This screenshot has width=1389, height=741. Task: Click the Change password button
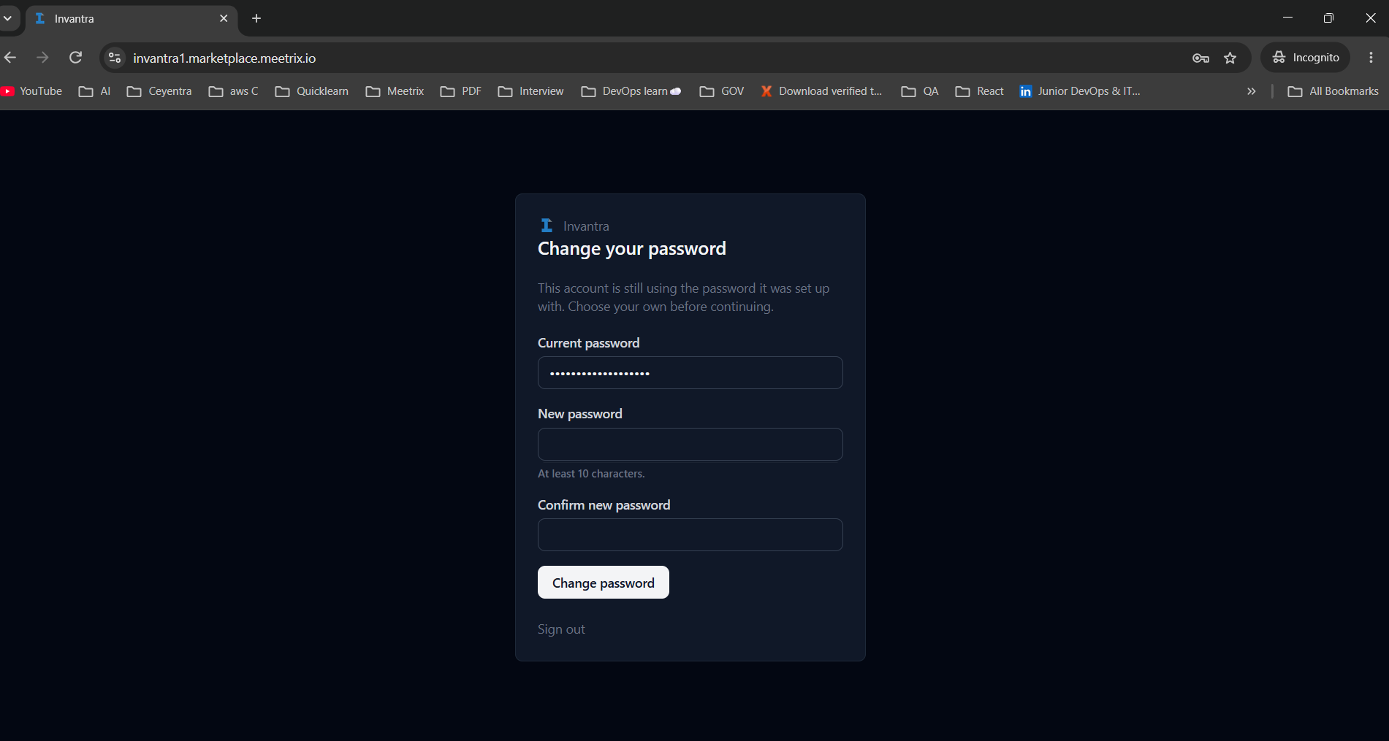click(604, 583)
